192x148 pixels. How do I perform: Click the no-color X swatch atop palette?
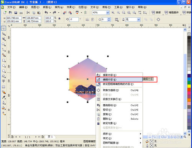[189, 34]
